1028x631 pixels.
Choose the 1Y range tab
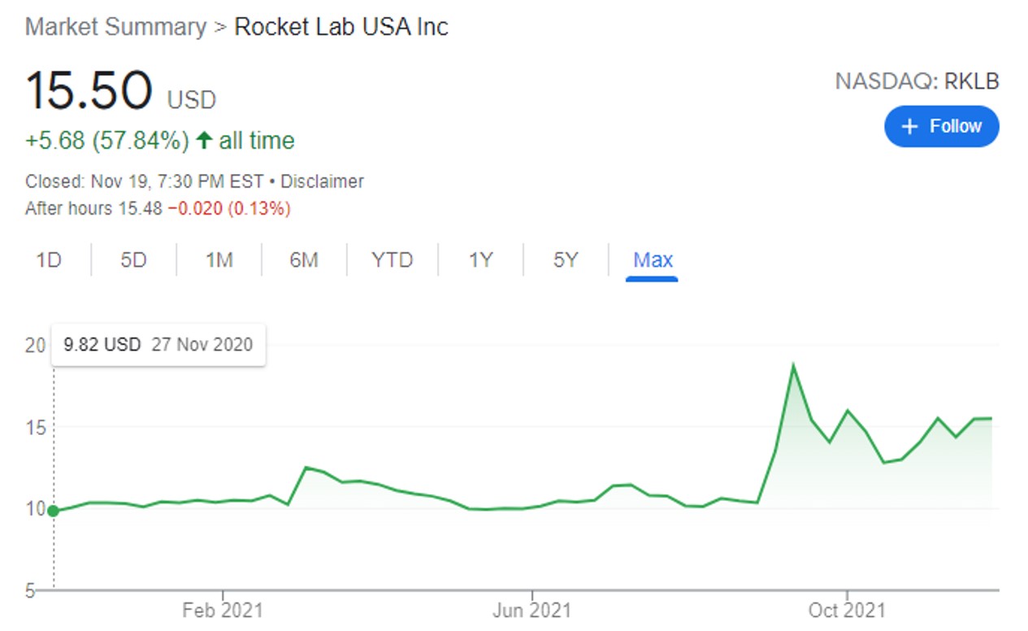pyautogui.click(x=480, y=260)
